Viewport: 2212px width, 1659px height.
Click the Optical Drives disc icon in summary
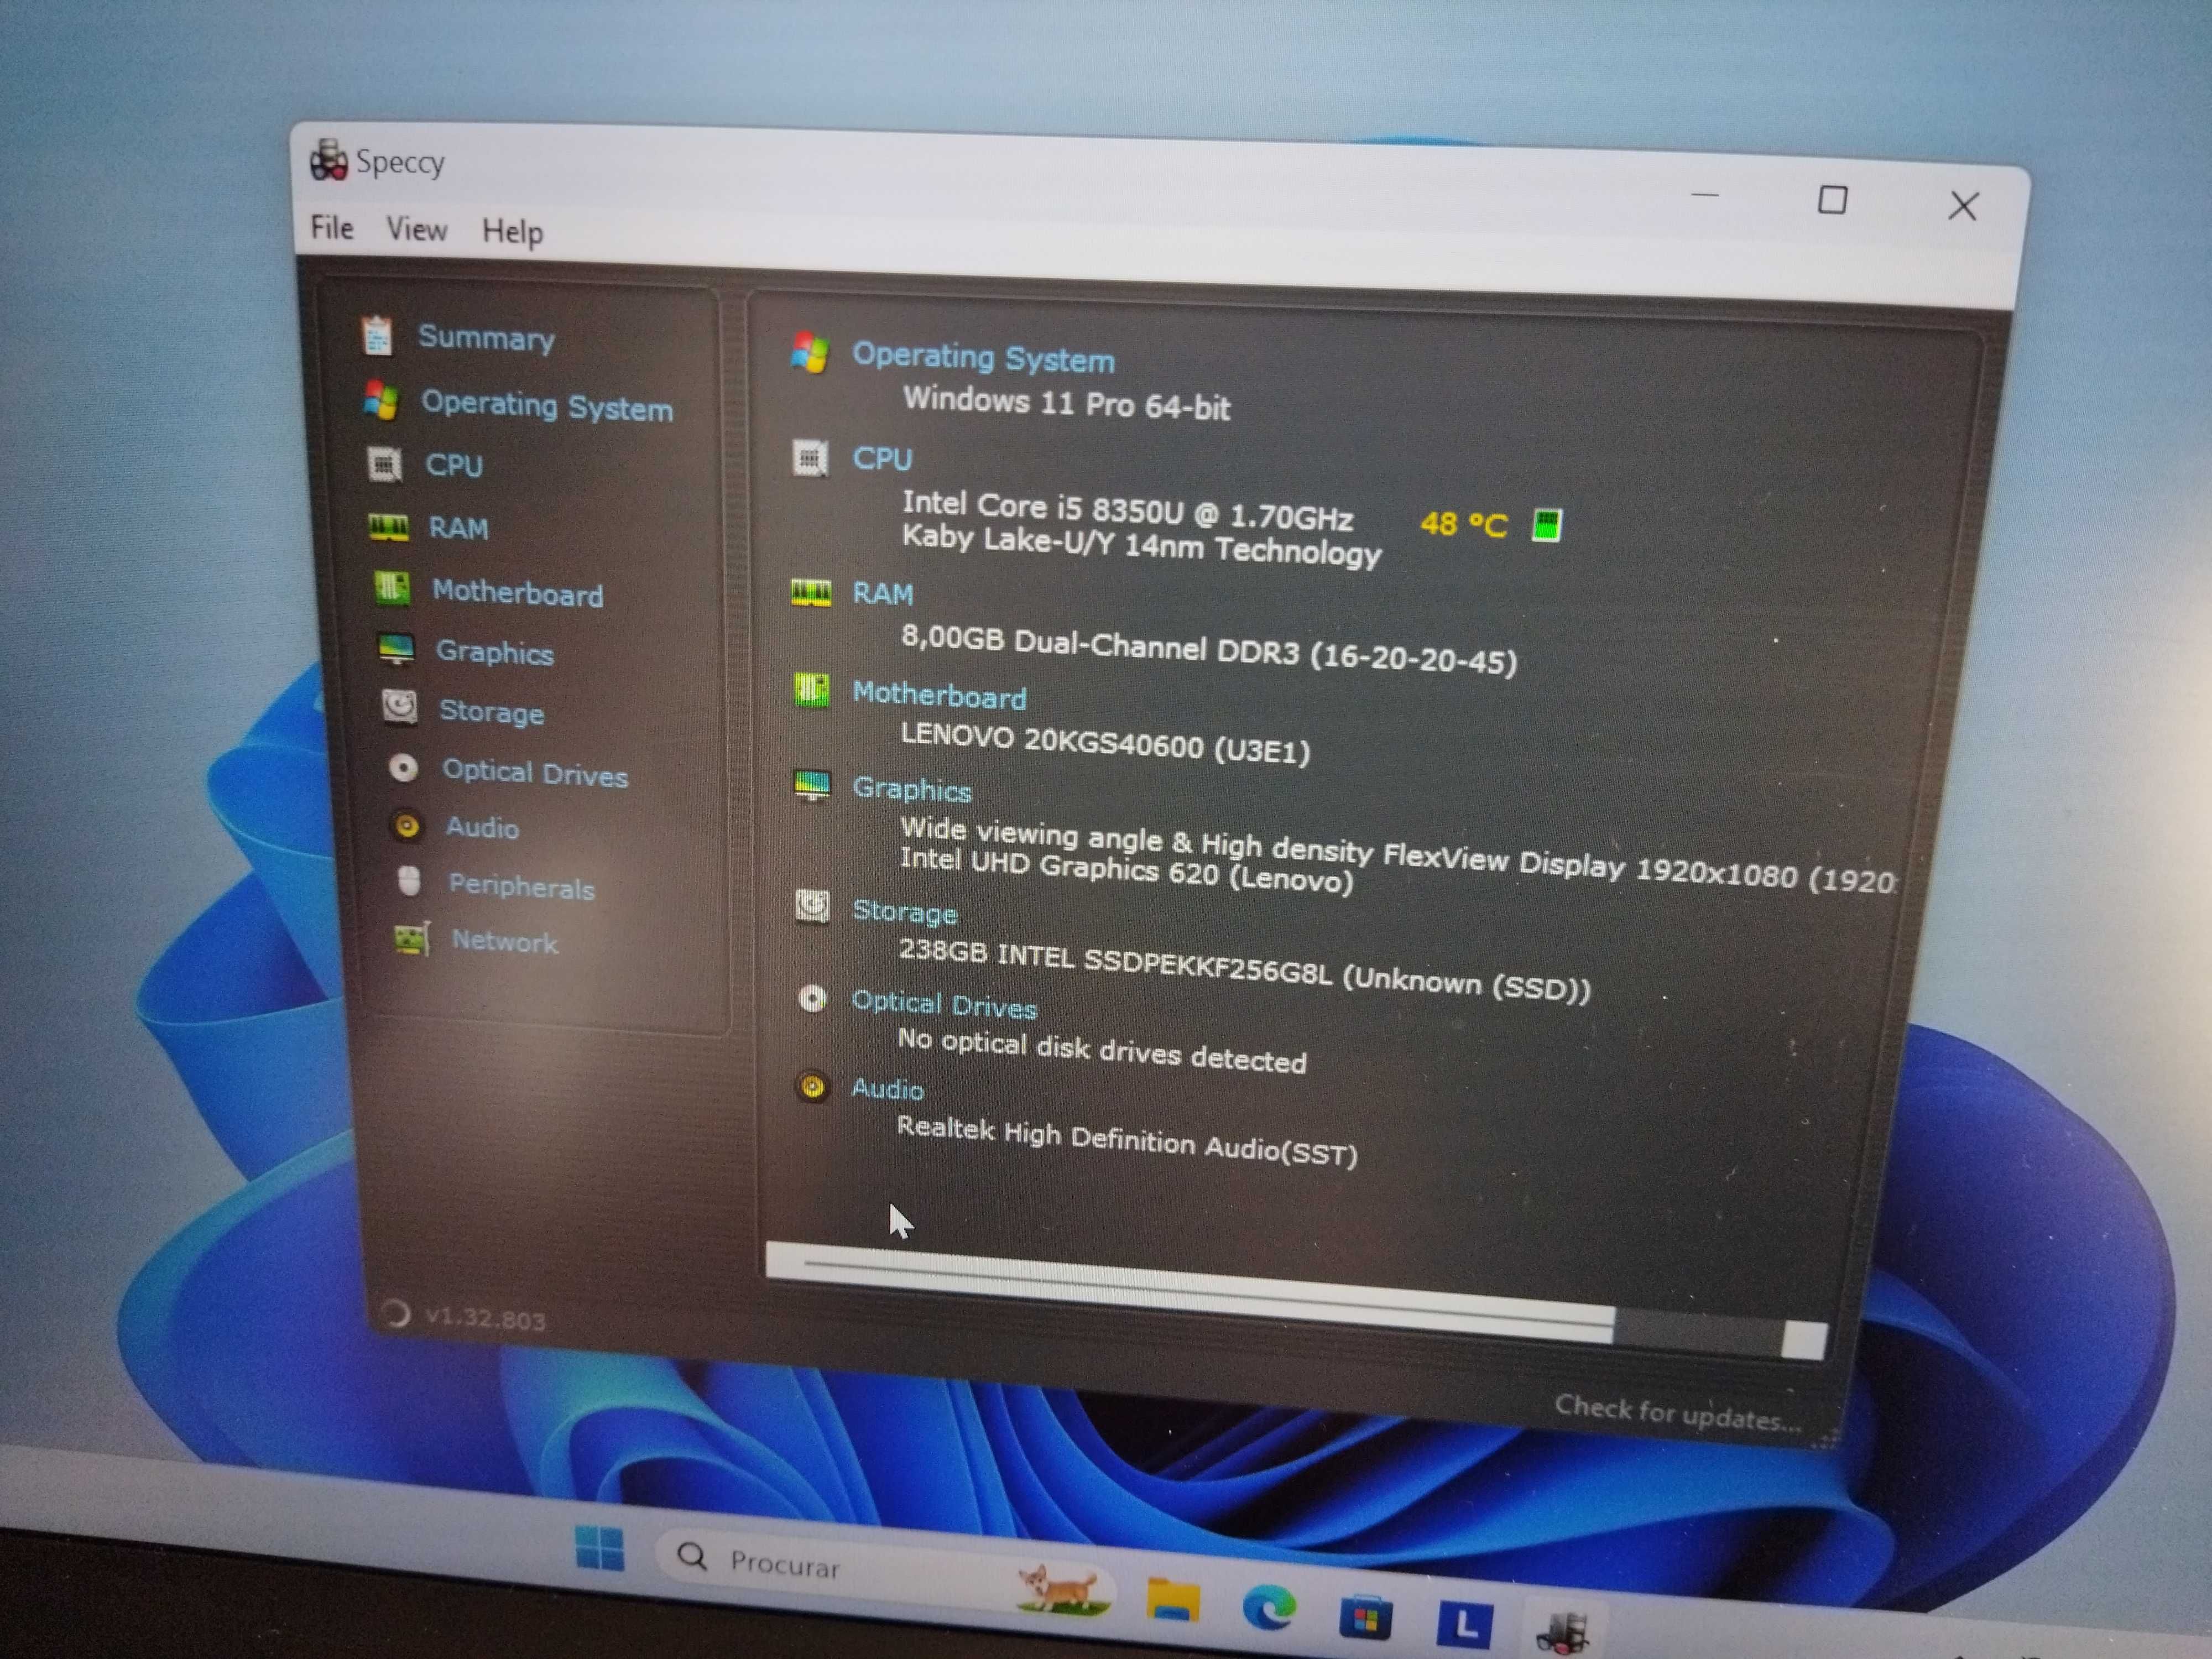point(812,999)
